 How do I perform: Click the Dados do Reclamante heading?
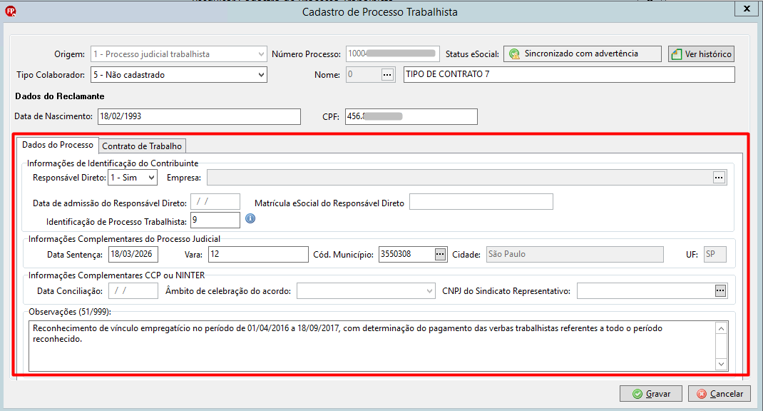click(60, 96)
